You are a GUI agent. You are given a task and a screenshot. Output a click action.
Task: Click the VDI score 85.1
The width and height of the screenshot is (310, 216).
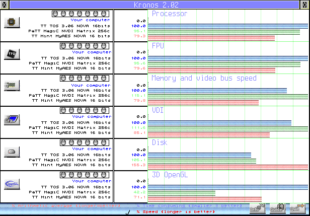pos(140,133)
